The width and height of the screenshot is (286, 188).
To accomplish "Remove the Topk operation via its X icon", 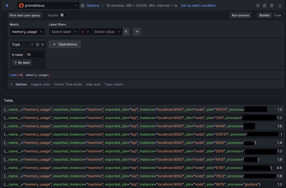I will coord(43,44).
